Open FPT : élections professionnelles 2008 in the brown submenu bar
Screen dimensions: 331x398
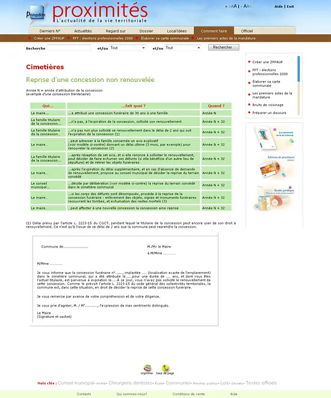102,39
